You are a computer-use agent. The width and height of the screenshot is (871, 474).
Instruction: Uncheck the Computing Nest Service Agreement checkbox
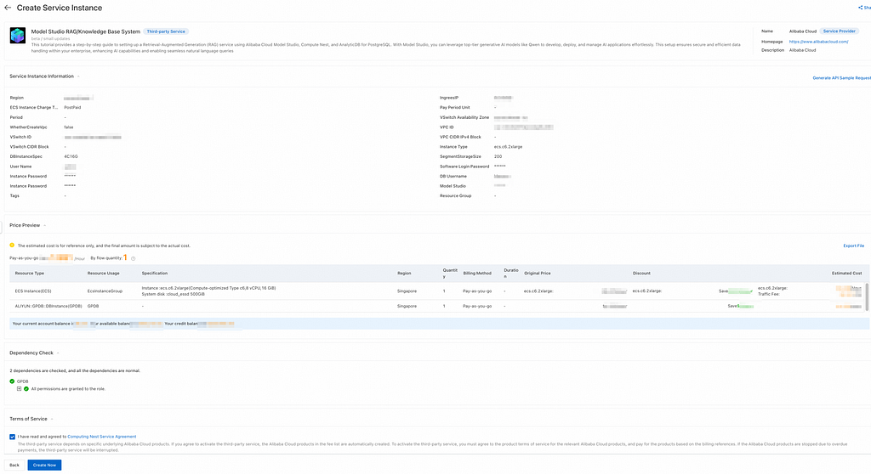pyautogui.click(x=12, y=437)
